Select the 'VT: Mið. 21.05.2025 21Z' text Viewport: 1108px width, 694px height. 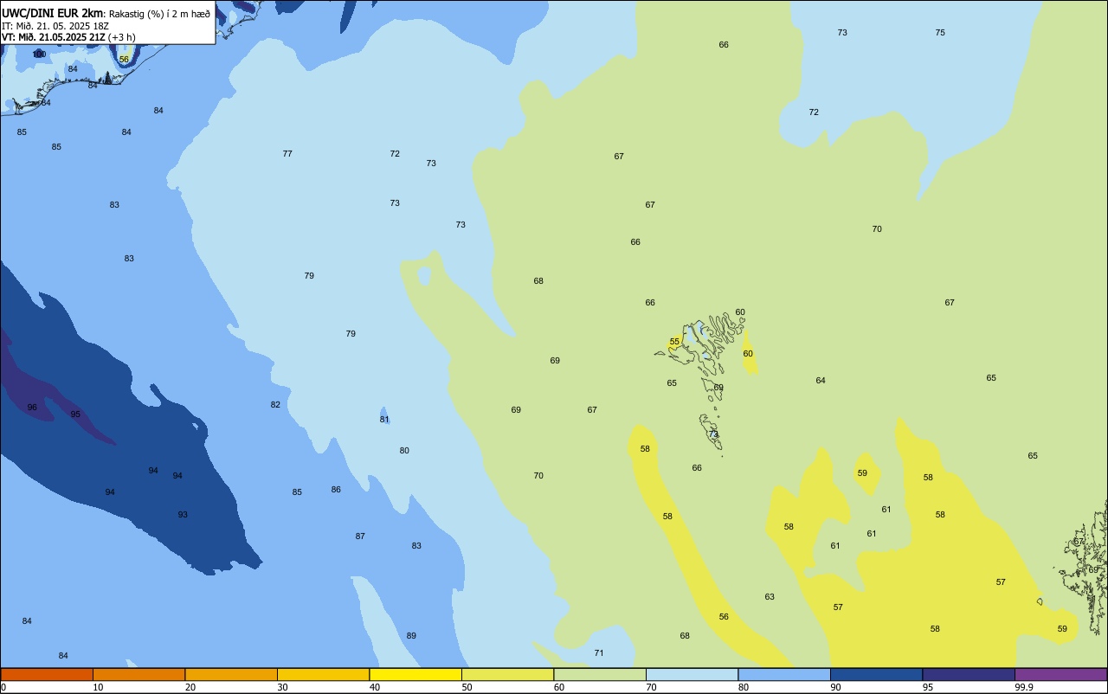pyautogui.click(x=54, y=37)
